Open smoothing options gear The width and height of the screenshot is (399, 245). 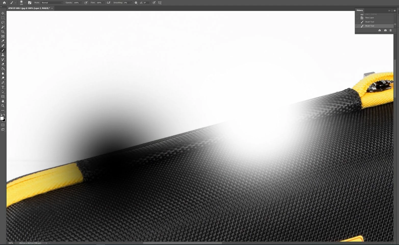(x=136, y=3)
